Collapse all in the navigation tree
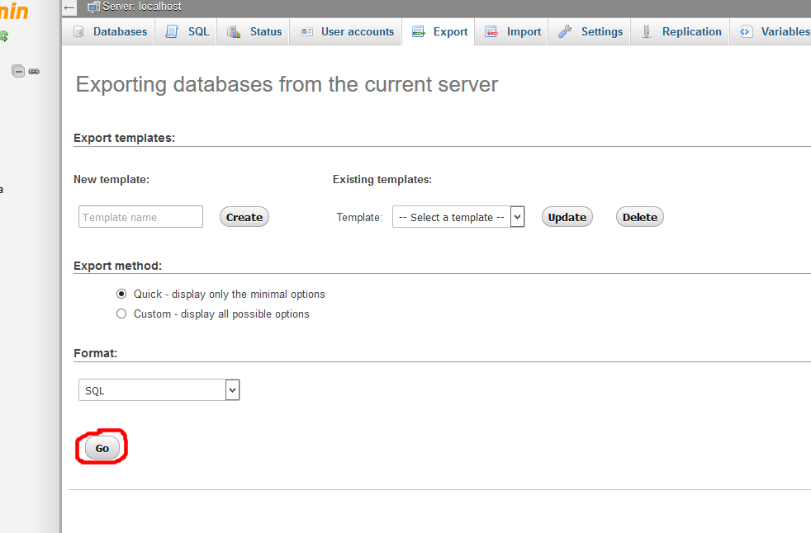This screenshot has height=533, width=811. click(17, 72)
